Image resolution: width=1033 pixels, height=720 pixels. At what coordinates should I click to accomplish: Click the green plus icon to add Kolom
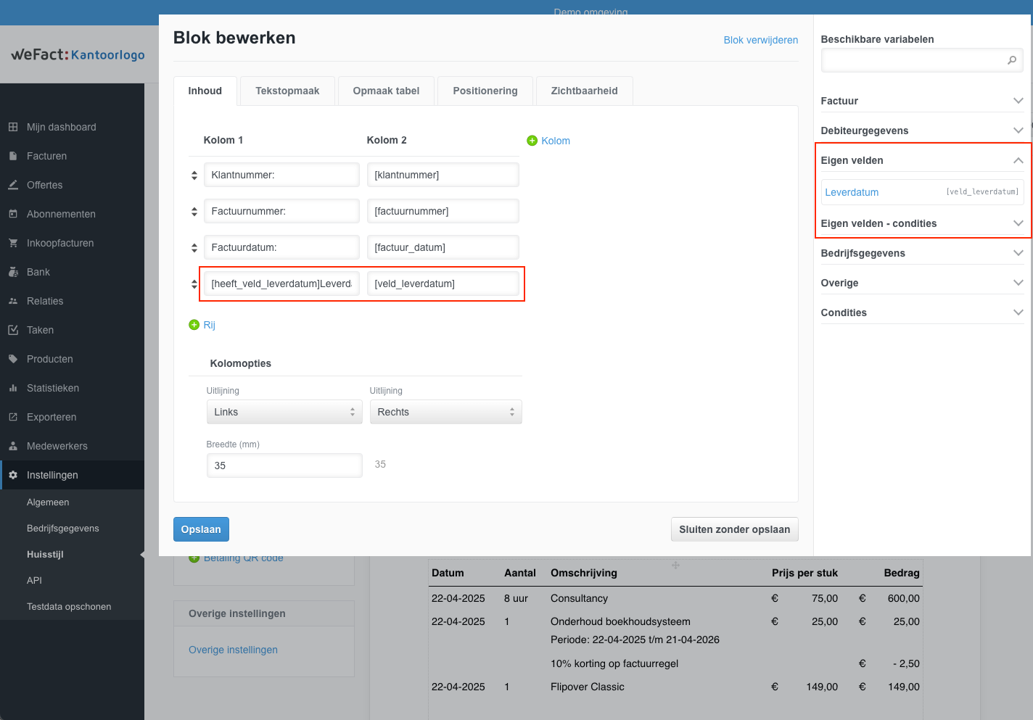pyautogui.click(x=532, y=141)
